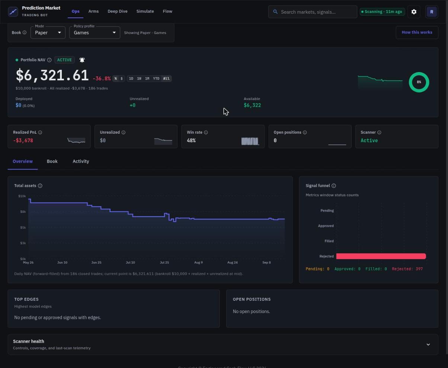
Task: Select the 1M time range
Action: click(x=147, y=78)
